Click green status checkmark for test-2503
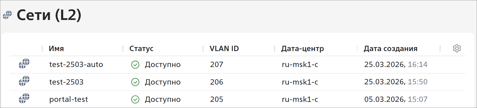Image resolution: width=477 pixels, height=108 pixels. [135, 82]
